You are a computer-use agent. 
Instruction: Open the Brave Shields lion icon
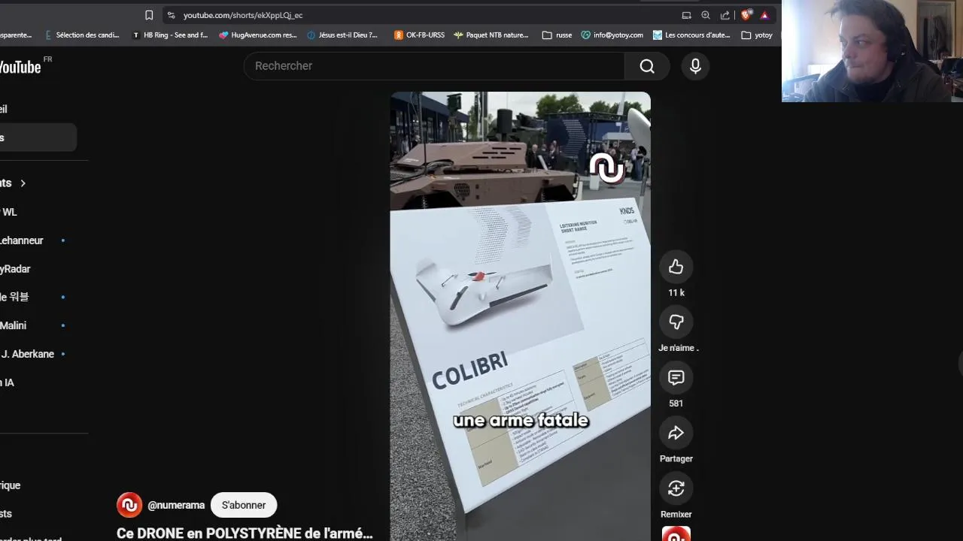coord(746,15)
